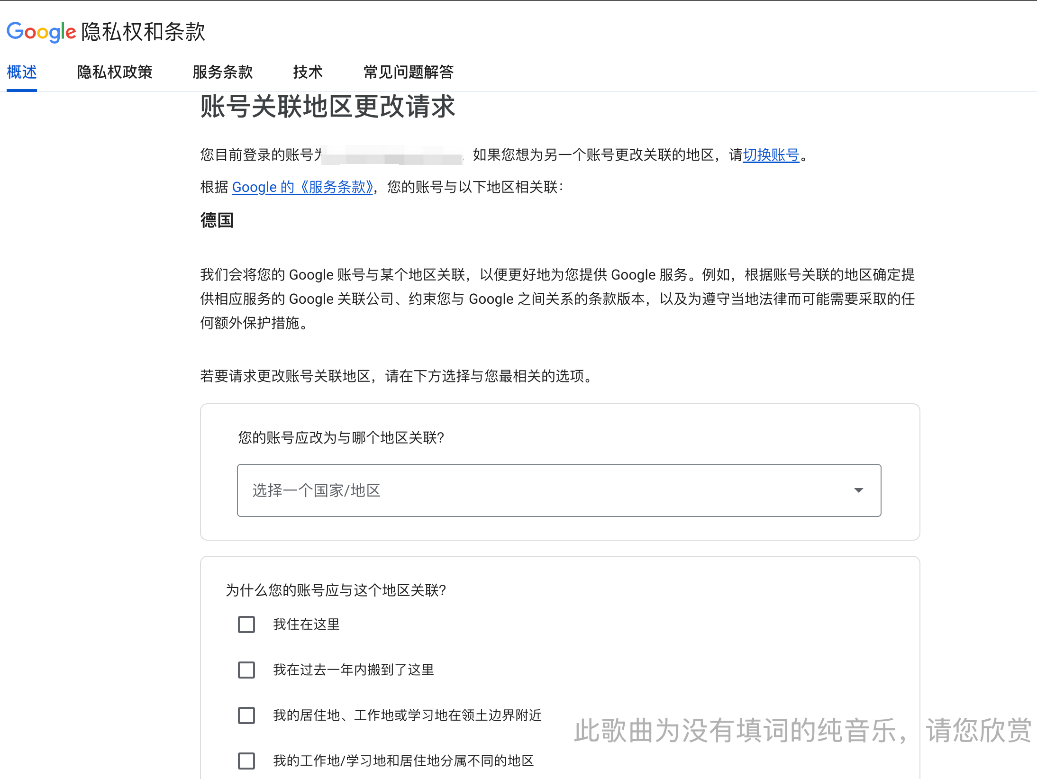Switch to the 概述 tab
The height and width of the screenshot is (779, 1037).
click(22, 72)
